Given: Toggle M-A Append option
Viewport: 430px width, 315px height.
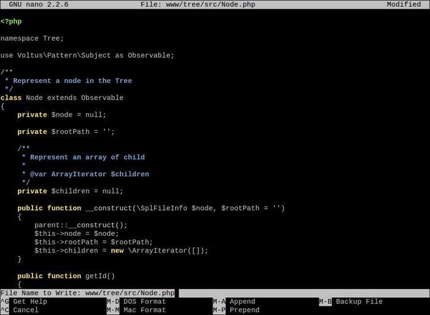Looking at the screenshot, I should (234, 301).
